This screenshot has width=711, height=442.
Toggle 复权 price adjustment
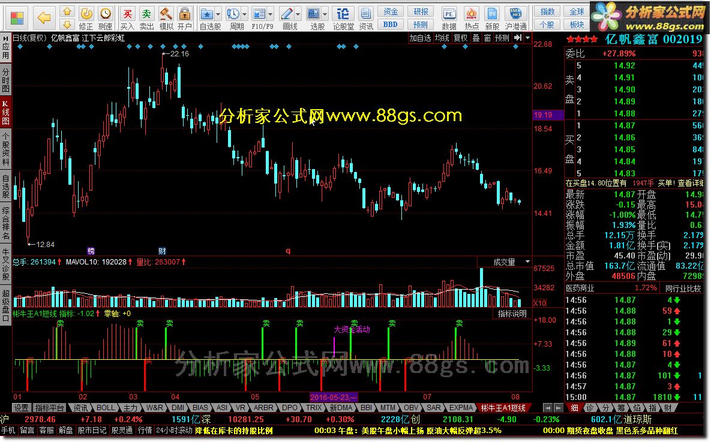(x=460, y=38)
